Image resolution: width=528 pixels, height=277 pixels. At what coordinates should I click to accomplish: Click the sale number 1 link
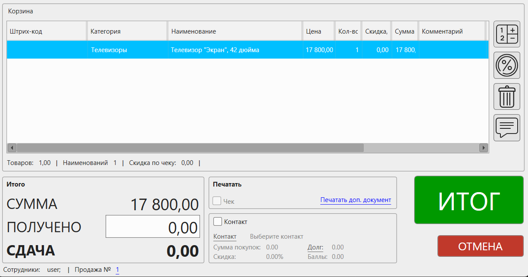coord(117,270)
